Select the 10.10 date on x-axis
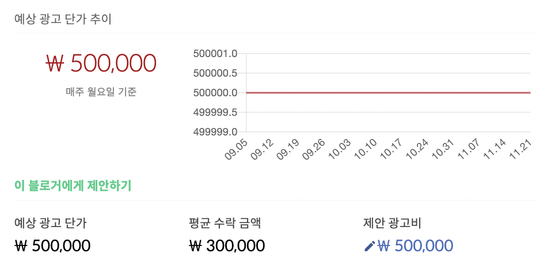 coord(366,149)
